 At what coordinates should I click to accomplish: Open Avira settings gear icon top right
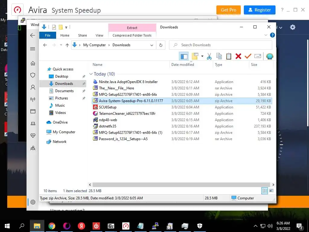(x=293, y=27)
